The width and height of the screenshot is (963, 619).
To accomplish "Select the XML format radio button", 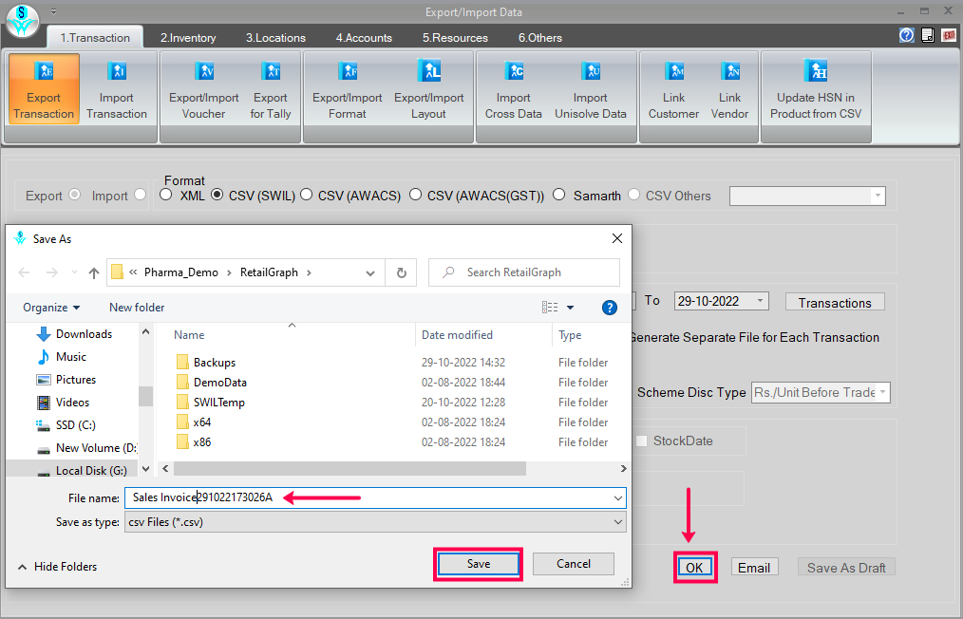I will [165, 195].
